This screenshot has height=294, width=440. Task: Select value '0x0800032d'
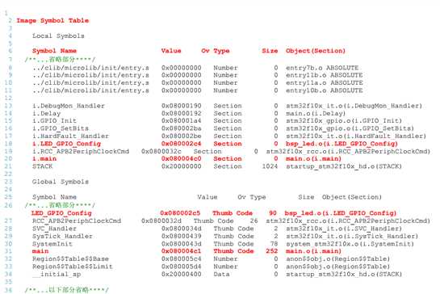point(161,221)
